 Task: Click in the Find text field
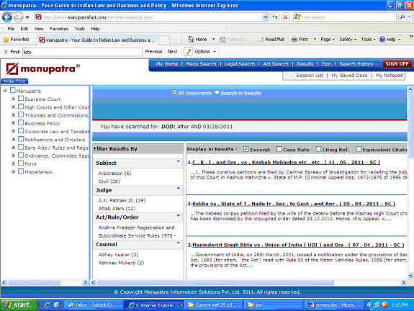click(82, 52)
